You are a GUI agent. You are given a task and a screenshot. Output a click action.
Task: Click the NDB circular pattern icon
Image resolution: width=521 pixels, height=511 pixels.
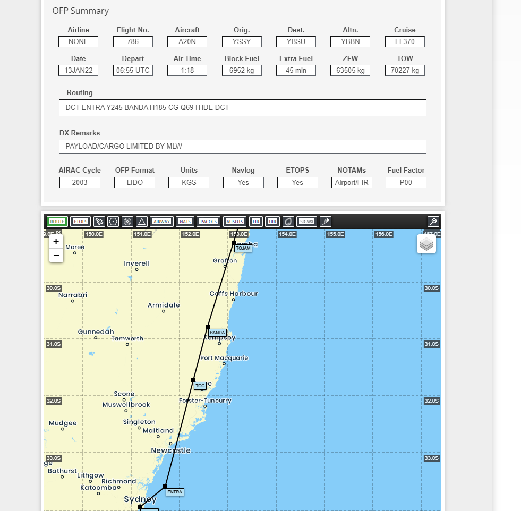click(127, 222)
